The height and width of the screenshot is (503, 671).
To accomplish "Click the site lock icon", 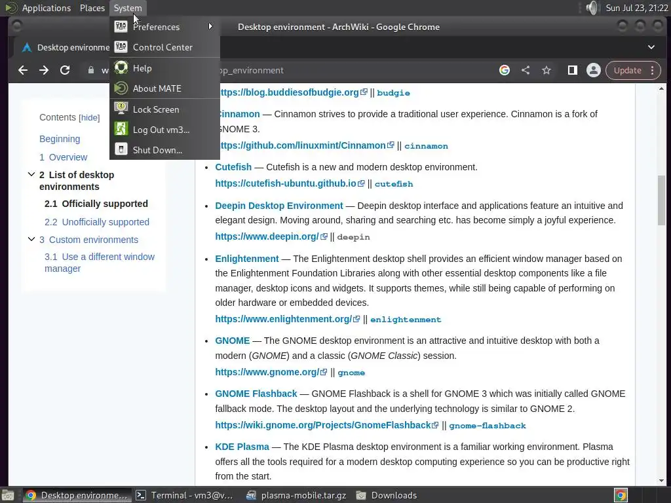I will tap(90, 70).
